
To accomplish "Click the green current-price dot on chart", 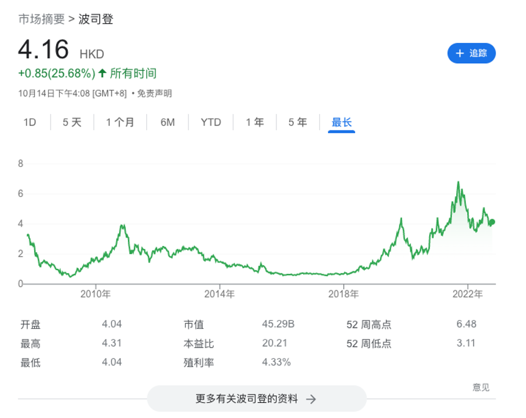I will tap(492, 222).
